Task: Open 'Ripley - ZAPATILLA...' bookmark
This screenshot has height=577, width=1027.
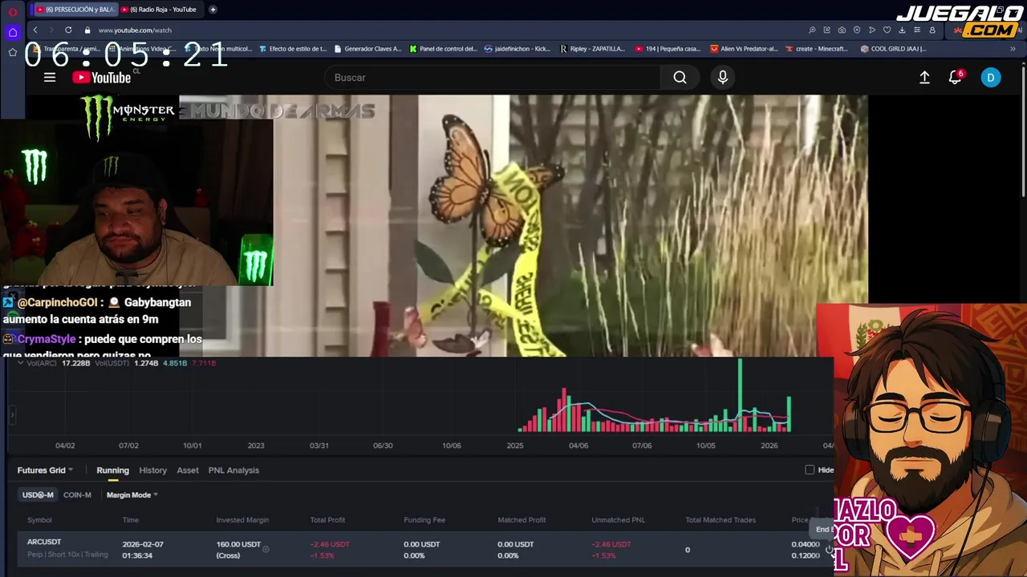Action: coord(592,49)
